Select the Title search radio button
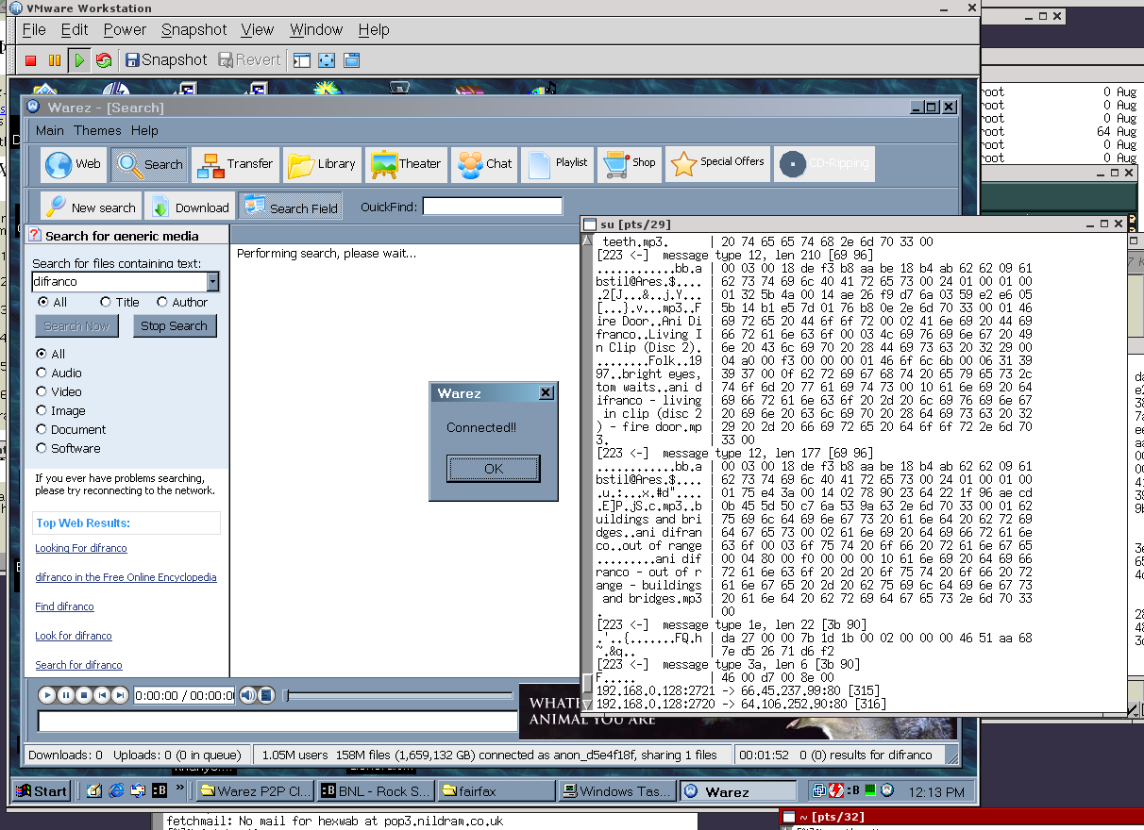Image resolution: width=1144 pixels, height=830 pixels. [x=105, y=303]
